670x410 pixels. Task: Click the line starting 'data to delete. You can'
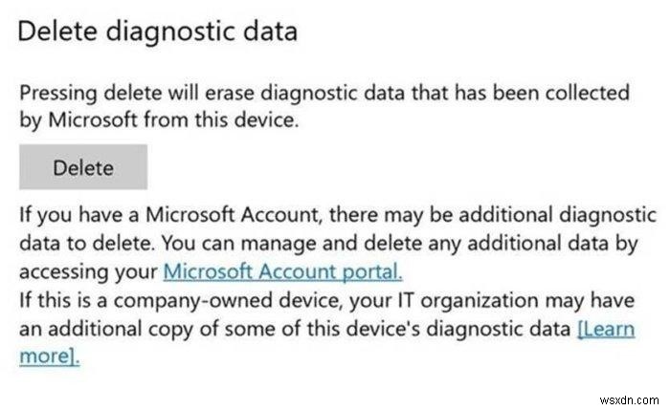(x=327, y=242)
